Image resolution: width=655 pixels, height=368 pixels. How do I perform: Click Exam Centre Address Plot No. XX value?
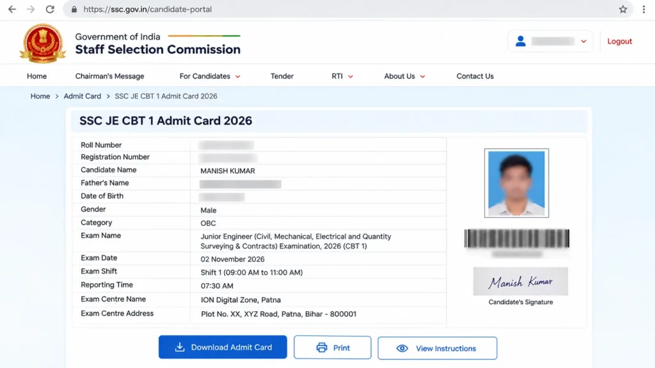pyautogui.click(x=279, y=314)
